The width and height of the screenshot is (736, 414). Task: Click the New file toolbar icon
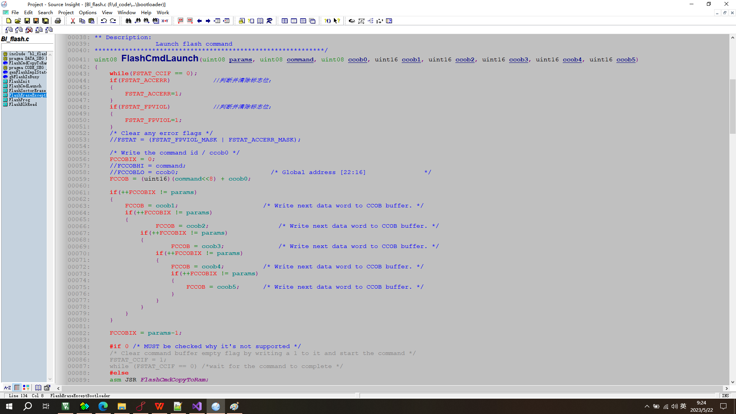click(x=8, y=21)
